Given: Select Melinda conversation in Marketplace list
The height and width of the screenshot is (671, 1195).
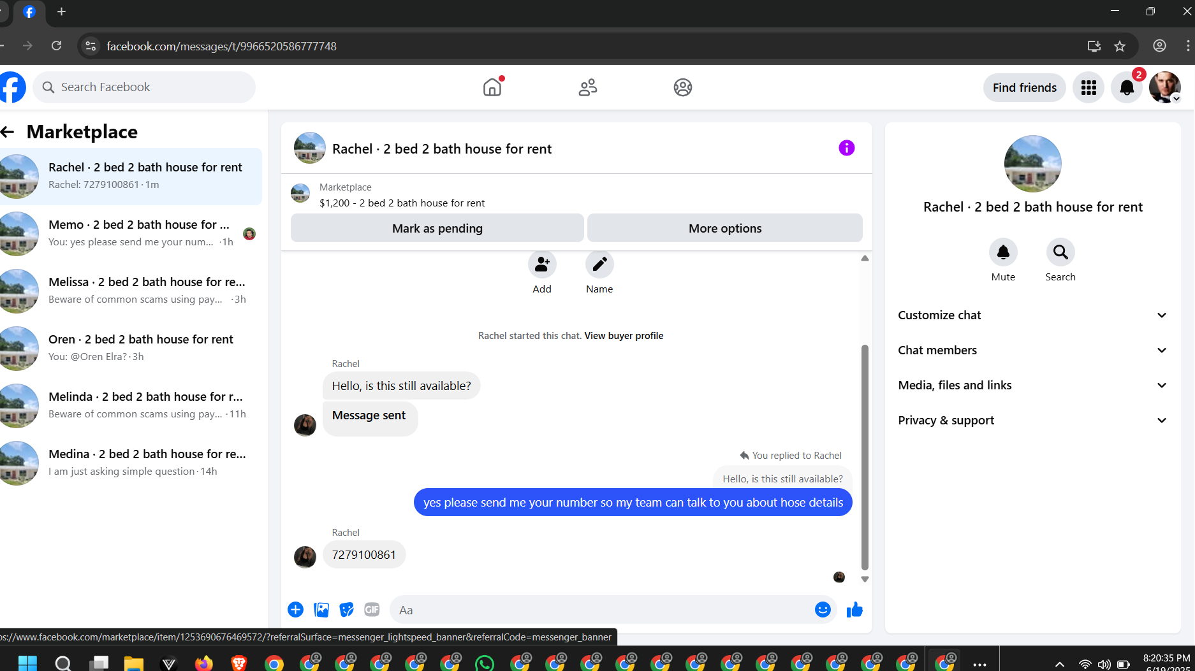Looking at the screenshot, I should coord(131,406).
